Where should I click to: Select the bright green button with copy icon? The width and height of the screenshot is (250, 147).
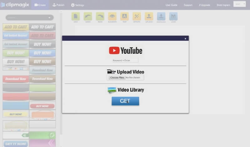pyautogui.click(x=42, y=135)
